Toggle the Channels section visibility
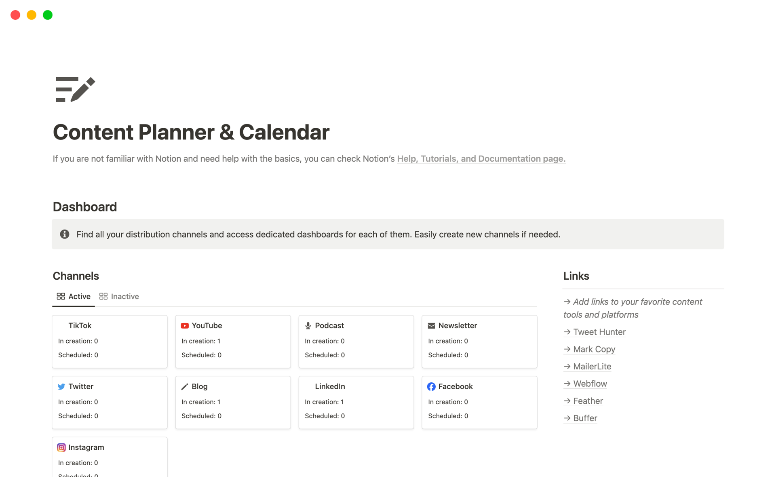Image resolution: width=776 pixels, height=485 pixels. 76,275
